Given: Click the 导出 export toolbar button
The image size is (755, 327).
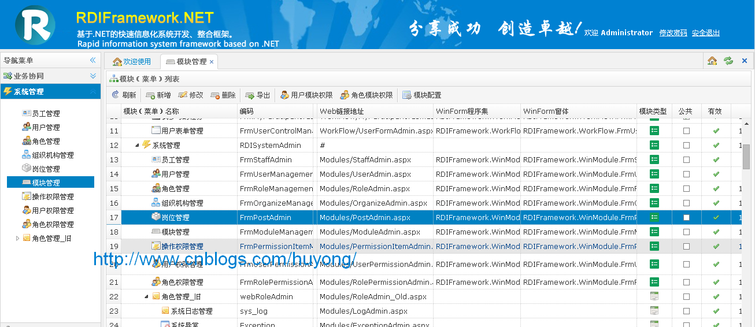Looking at the screenshot, I should (258, 95).
